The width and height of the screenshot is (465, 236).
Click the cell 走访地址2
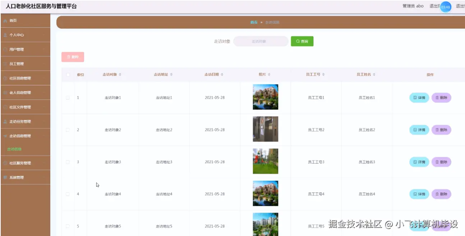(x=164, y=130)
